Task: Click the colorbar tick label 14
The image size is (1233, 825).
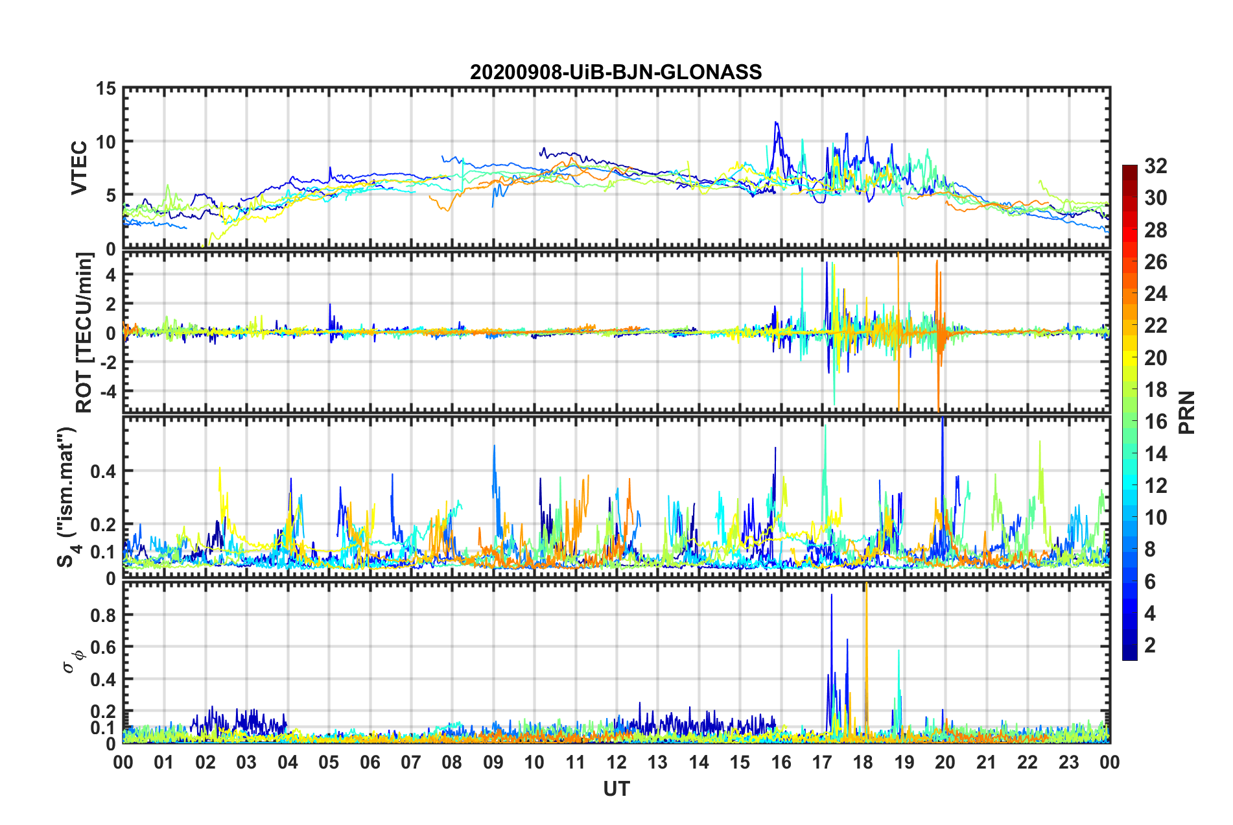Action: click(1156, 454)
